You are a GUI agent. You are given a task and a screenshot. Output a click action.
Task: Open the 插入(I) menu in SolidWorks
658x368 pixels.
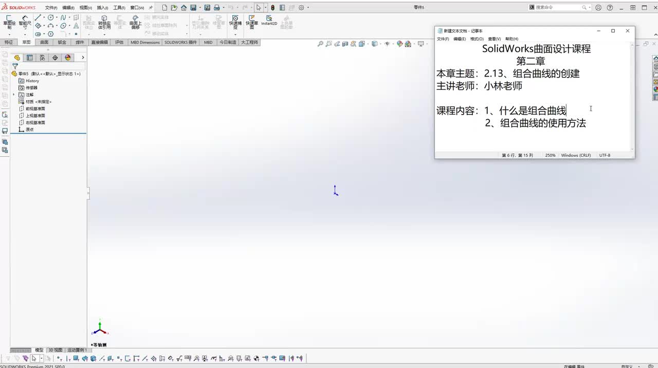tap(102, 8)
